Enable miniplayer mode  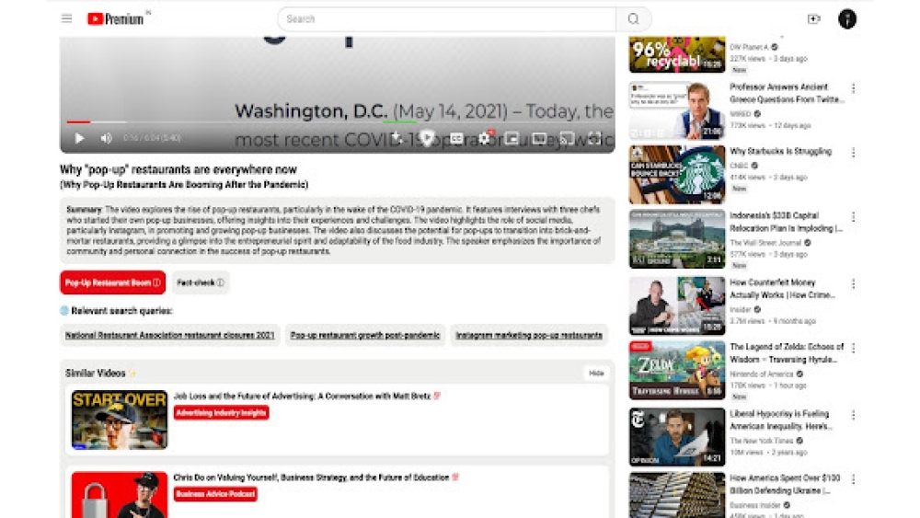pos(512,138)
